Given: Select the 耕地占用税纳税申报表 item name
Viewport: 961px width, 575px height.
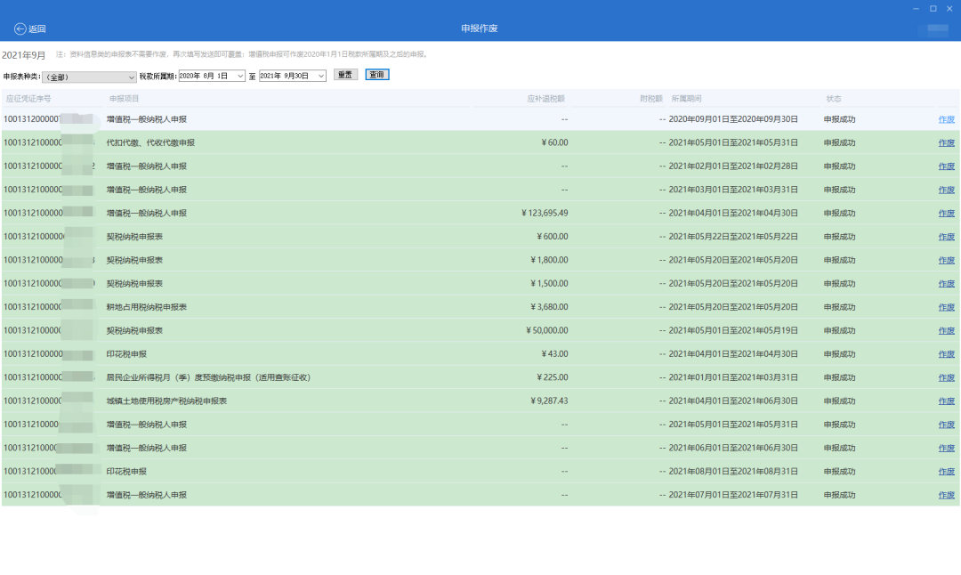Looking at the screenshot, I should coord(147,307).
